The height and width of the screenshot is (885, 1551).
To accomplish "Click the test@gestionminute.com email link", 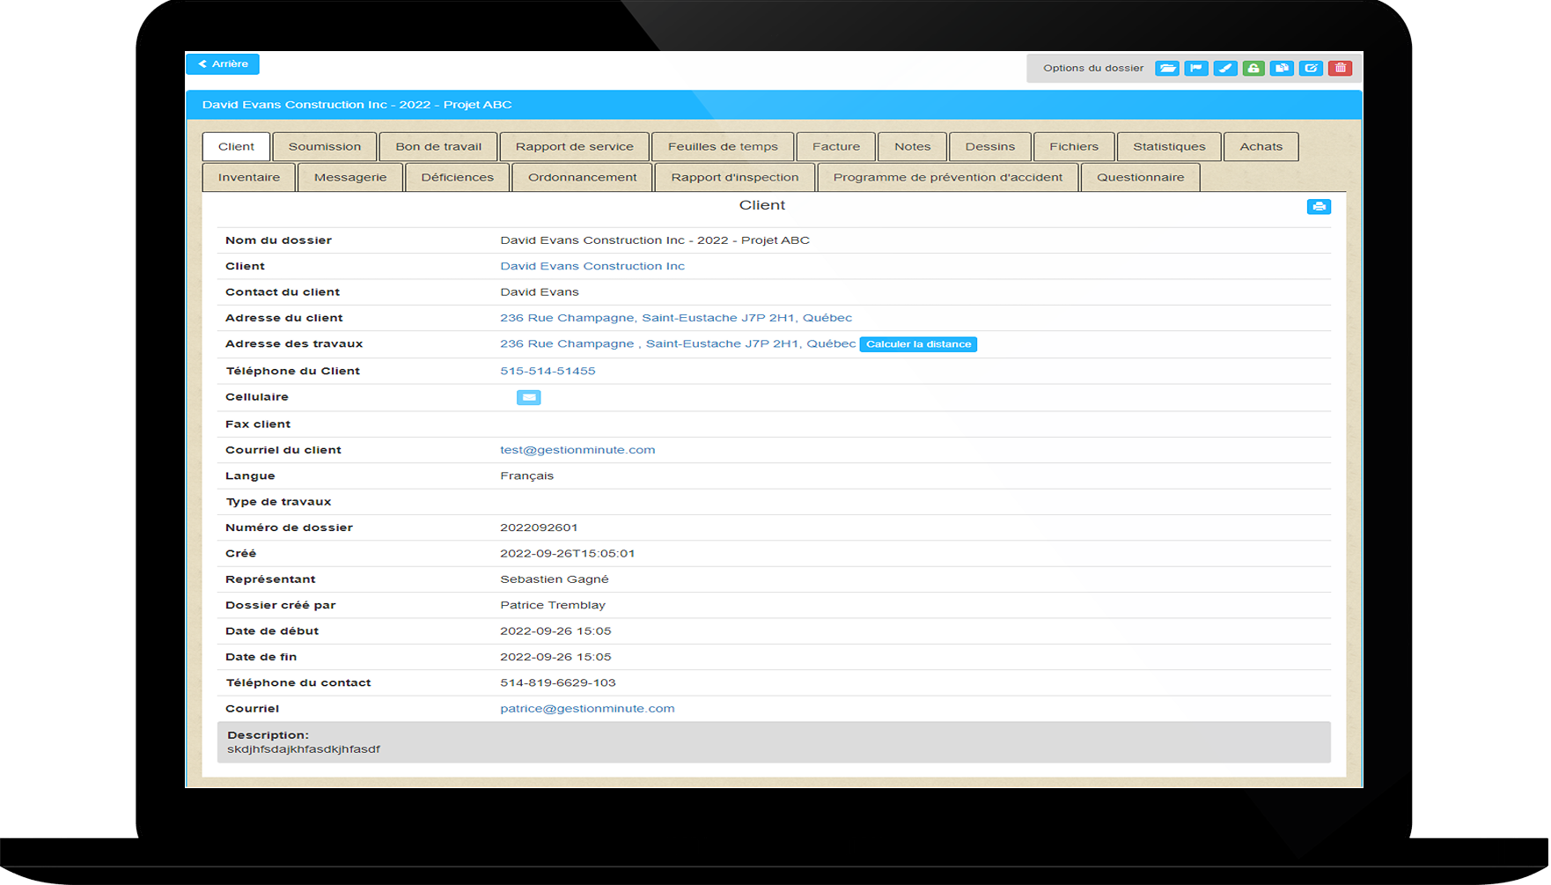I will click(577, 450).
